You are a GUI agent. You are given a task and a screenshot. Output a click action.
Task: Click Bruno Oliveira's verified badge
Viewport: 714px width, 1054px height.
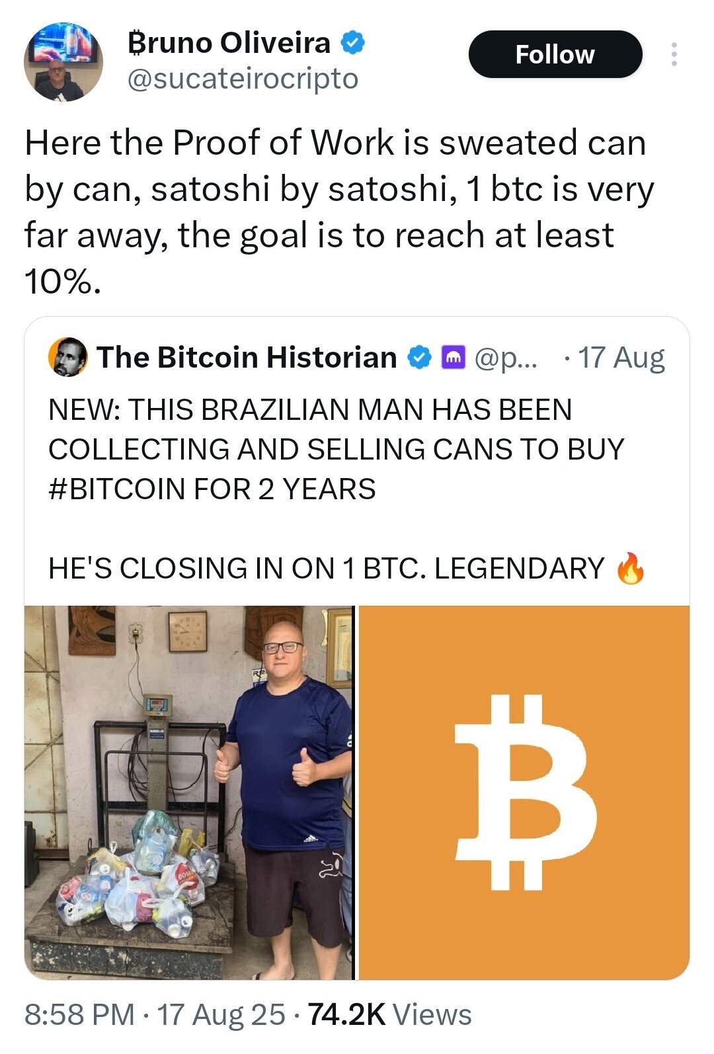click(352, 43)
